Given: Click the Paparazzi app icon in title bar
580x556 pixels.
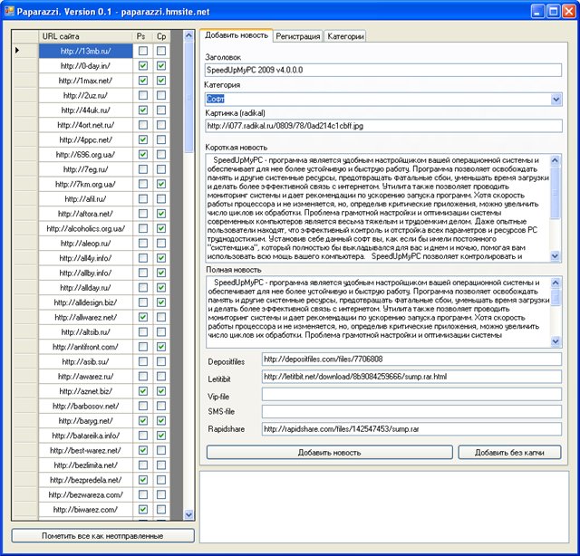Looking at the screenshot, I should pos(9,11).
